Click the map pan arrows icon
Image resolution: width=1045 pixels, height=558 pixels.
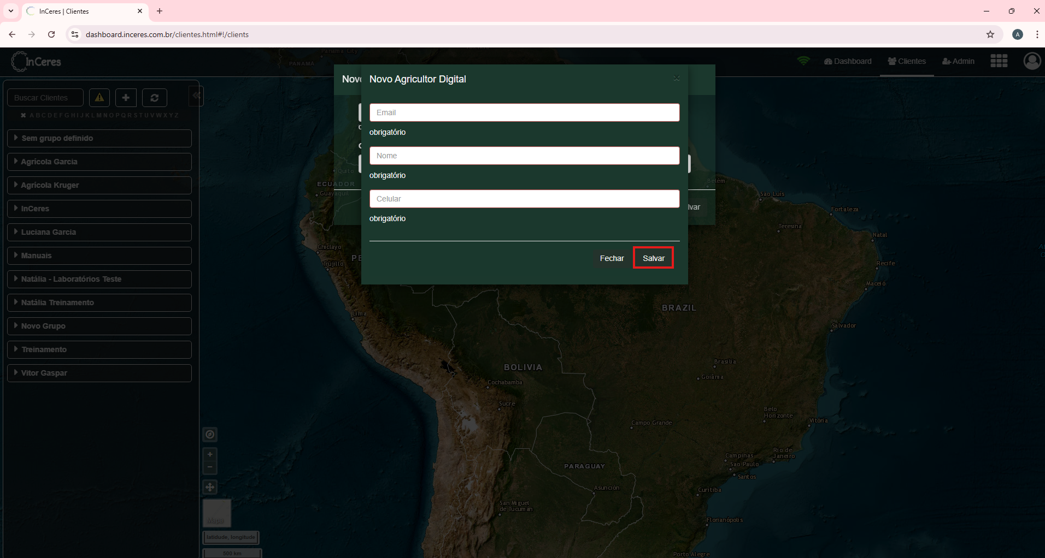(x=210, y=487)
